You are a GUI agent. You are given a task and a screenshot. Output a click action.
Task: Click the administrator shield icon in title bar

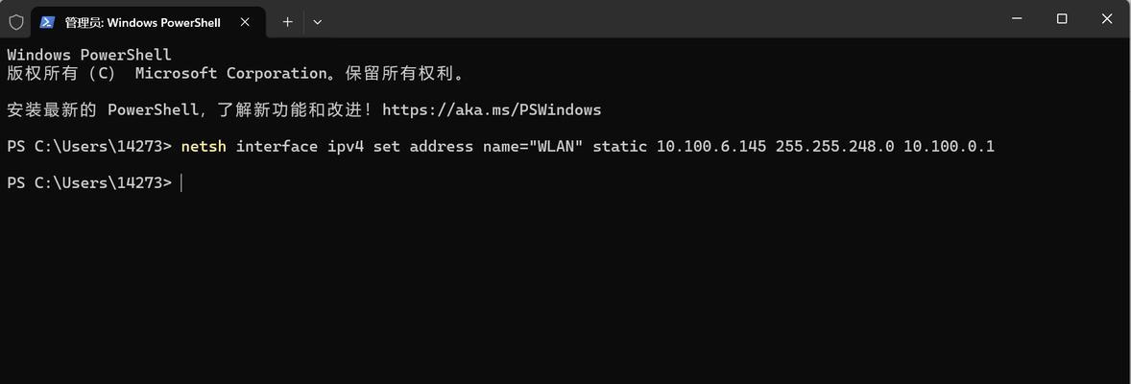point(16,22)
